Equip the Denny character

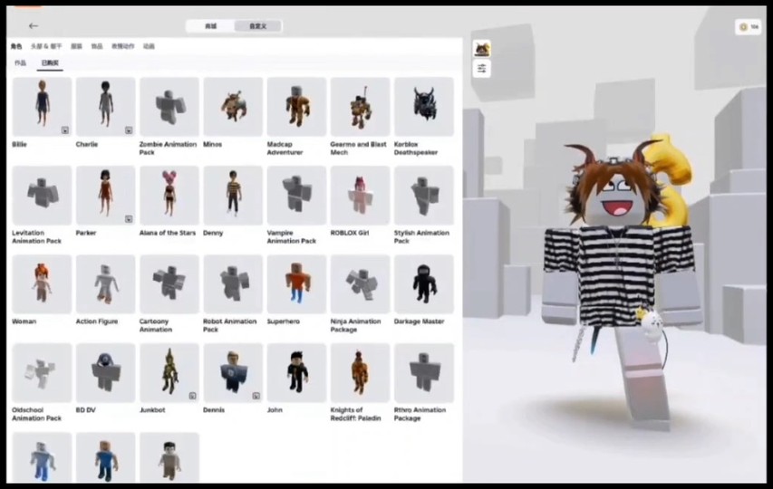click(x=233, y=196)
